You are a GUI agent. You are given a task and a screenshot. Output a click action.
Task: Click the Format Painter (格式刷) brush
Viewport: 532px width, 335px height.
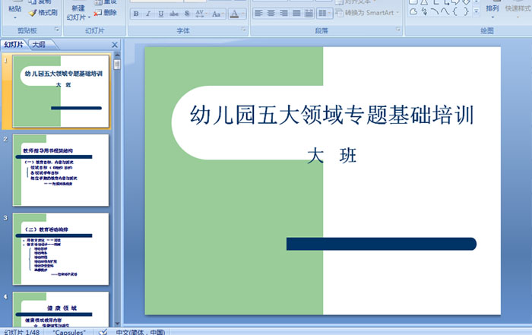pyautogui.click(x=43, y=13)
